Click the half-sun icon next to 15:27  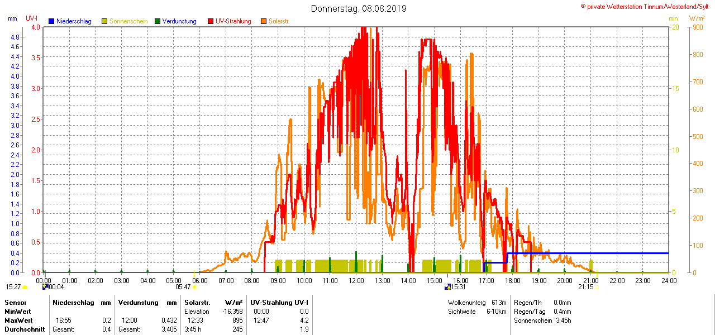[25, 287]
